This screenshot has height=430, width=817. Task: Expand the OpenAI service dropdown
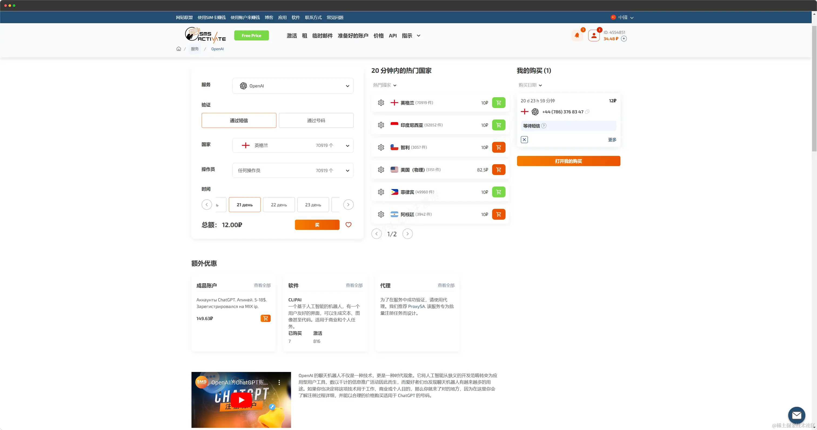point(293,86)
